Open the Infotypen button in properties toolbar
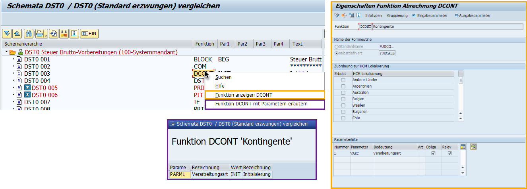 373,15
